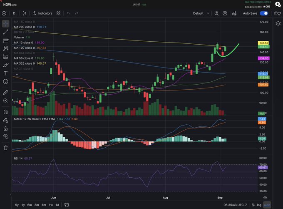Click the NOW NYSE symbol name
The height and width of the screenshot is (209, 283).
click(x=10, y=5)
